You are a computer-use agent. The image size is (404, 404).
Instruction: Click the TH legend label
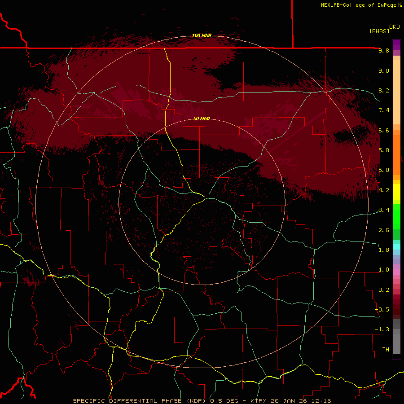386,350
